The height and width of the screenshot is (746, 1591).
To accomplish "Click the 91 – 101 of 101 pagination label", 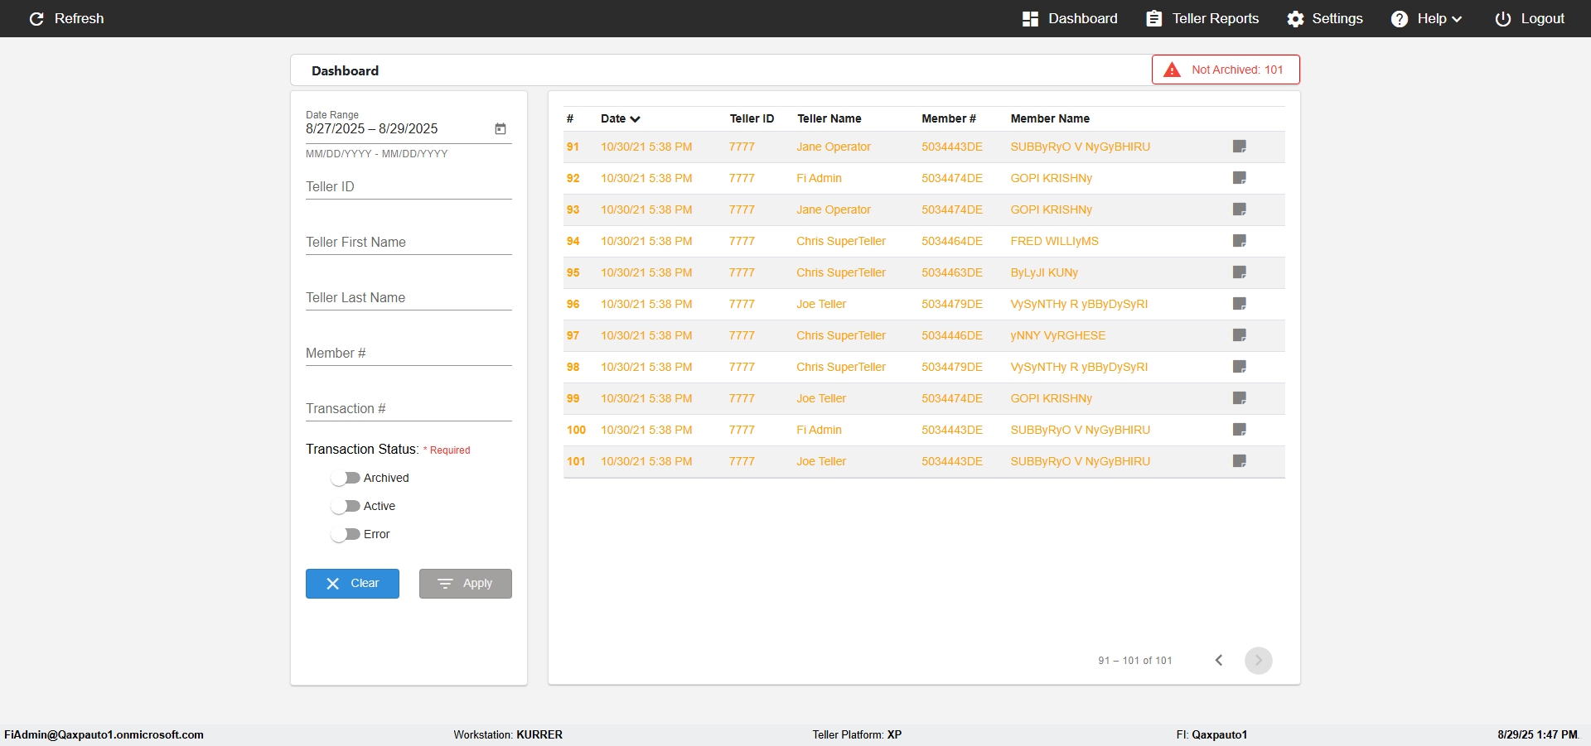I will coord(1135,661).
